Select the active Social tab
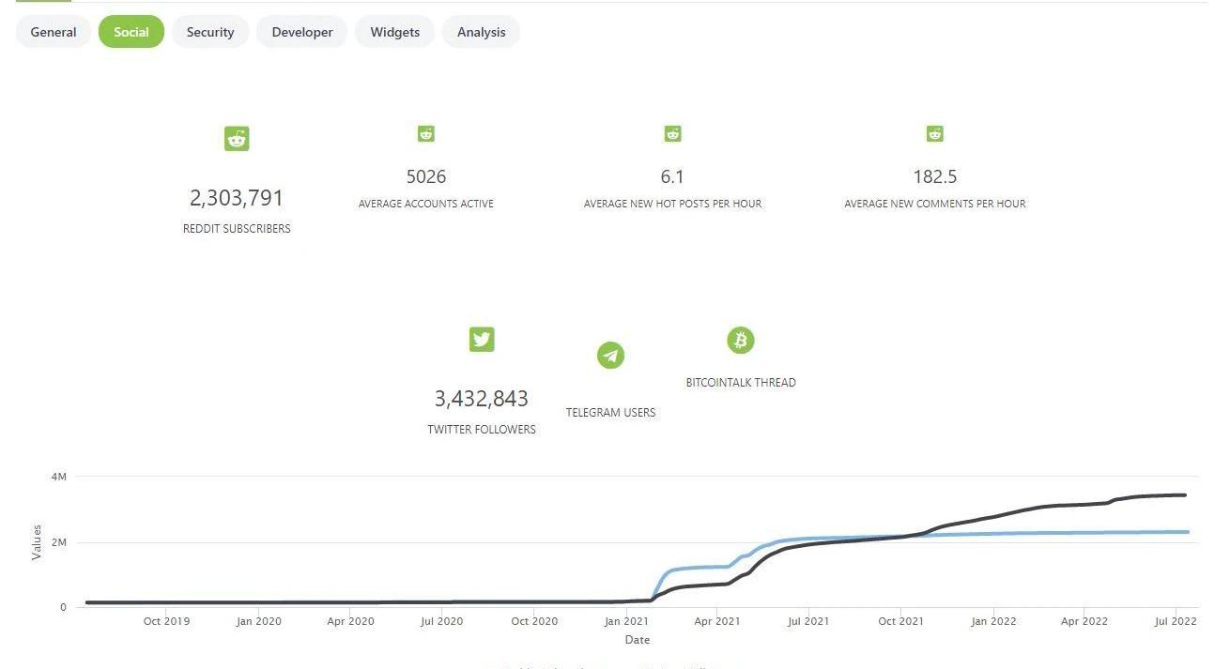The height and width of the screenshot is (669, 1230). click(131, 32)
